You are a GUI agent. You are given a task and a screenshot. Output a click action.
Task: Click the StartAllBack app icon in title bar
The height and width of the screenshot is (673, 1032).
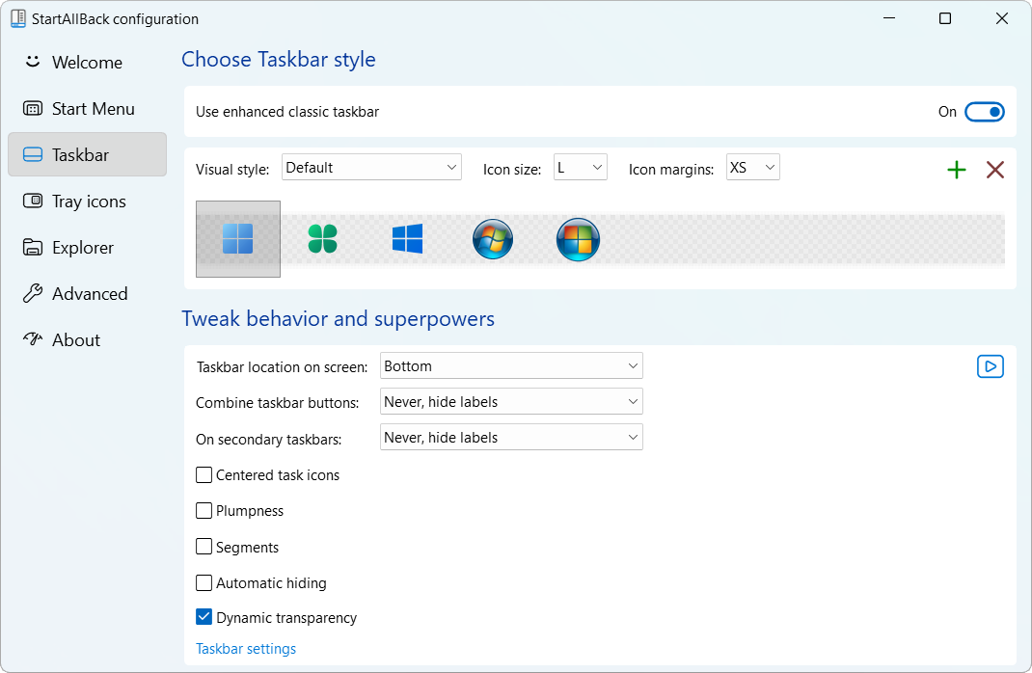click(x=18, y=18)
